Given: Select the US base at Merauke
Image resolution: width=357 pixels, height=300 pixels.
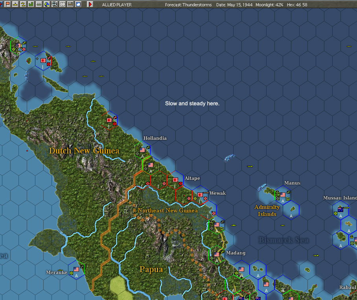Looking at the screenshot, I should click(x=76, y=270).
